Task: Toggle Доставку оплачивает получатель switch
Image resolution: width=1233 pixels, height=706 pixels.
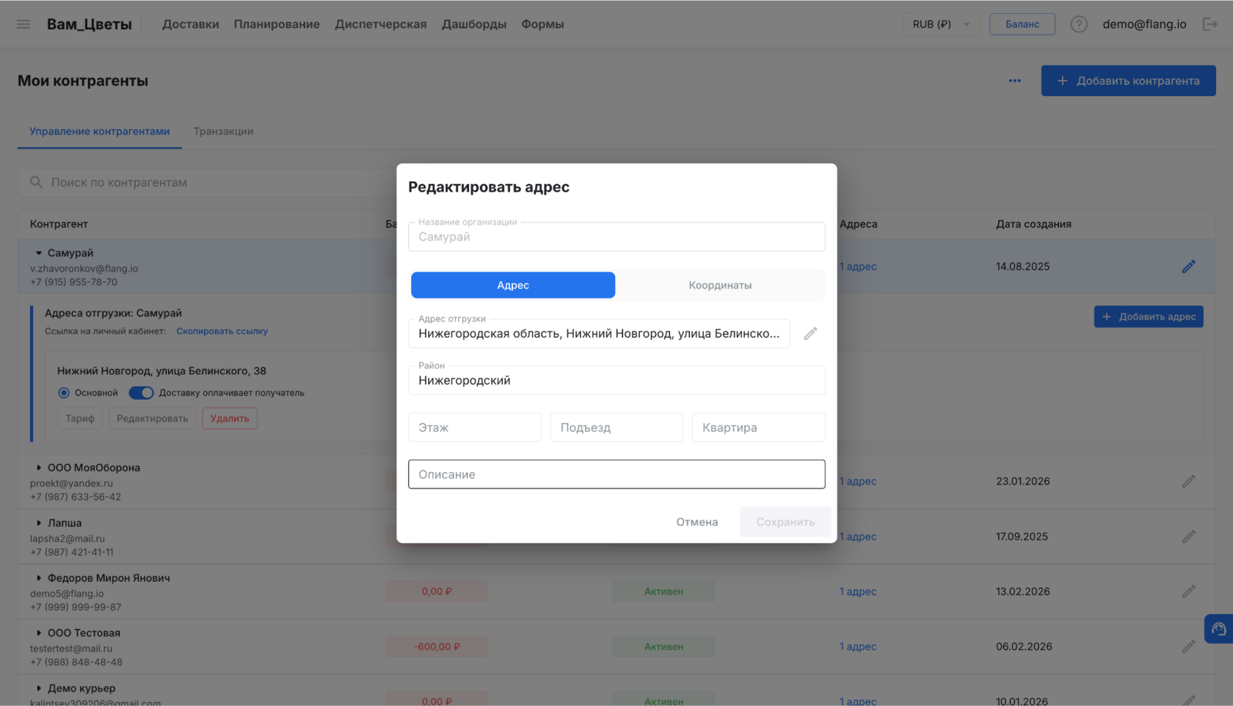Action: [x=141, y=393]
